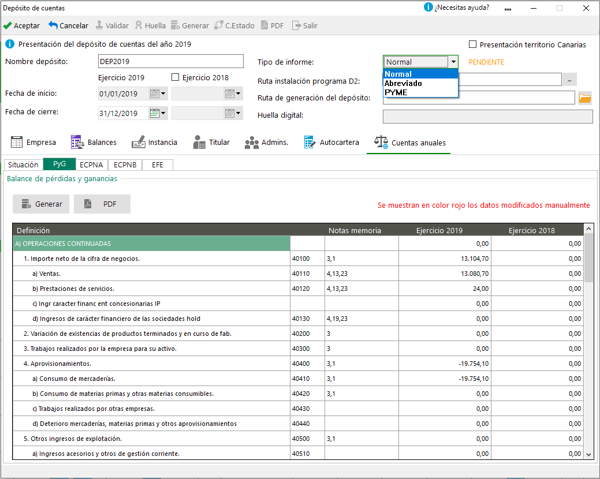
Task: Click the row b) Prestaciones de servicios.
Action: pos(298,289)
